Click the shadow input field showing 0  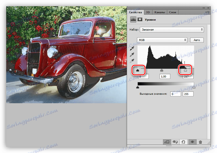(x=143, y=76)
